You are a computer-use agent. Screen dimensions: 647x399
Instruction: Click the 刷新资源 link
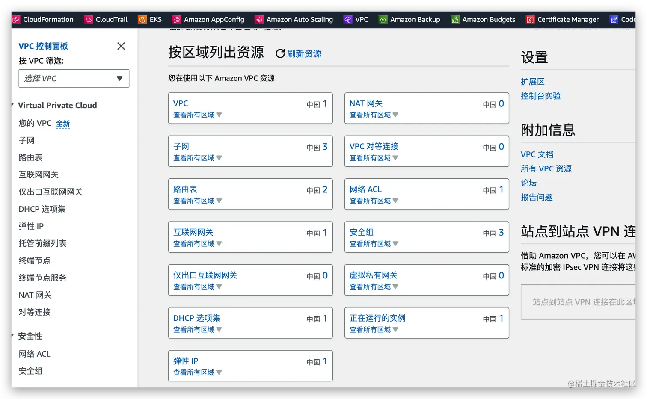304,53
